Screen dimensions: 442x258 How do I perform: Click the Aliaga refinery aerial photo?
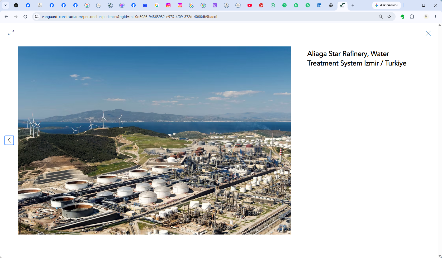(x=155, y=141)
